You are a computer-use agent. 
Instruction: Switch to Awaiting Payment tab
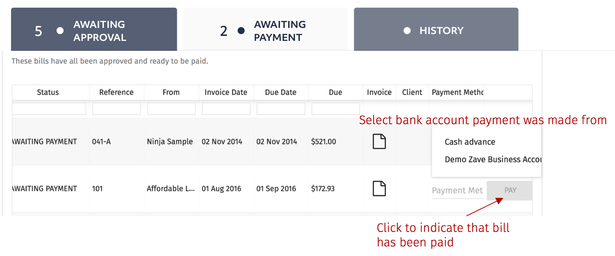(x=265, y=29)
